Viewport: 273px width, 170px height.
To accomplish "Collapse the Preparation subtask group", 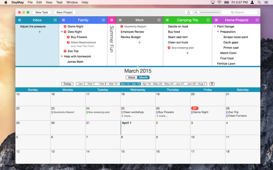I will (218, 32).
